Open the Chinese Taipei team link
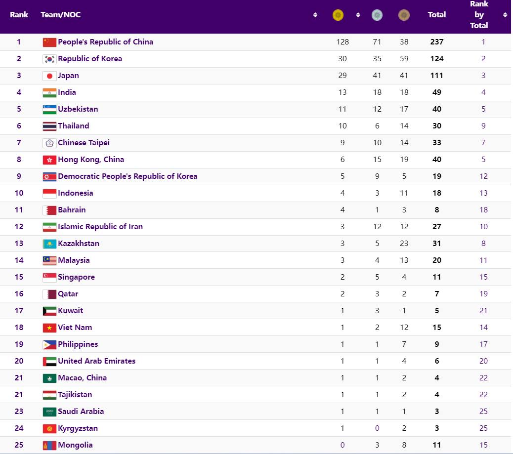The height and width of the screenshot is (454, 513). 84,143
